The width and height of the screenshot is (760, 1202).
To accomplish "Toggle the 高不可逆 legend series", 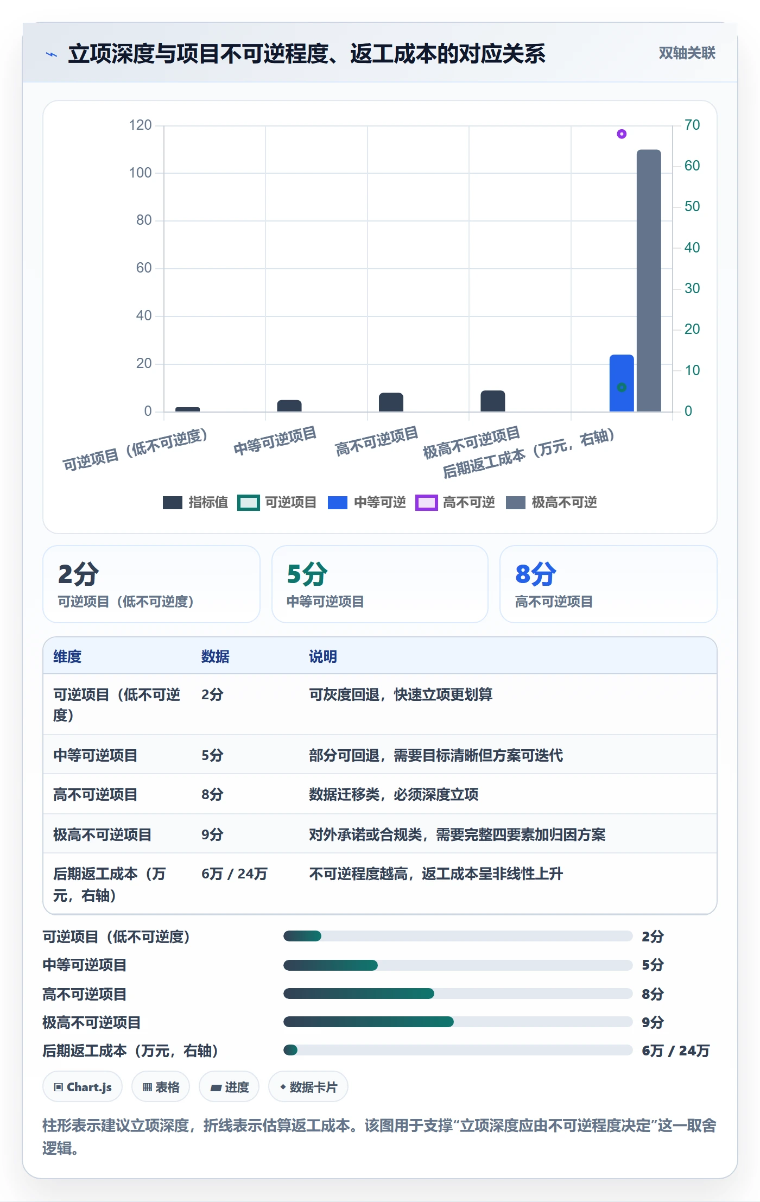I will click(x=455, y=503).
